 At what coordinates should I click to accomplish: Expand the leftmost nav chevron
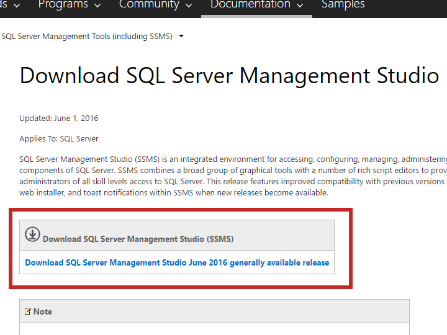pyautogui.click(x=17, y=6)
